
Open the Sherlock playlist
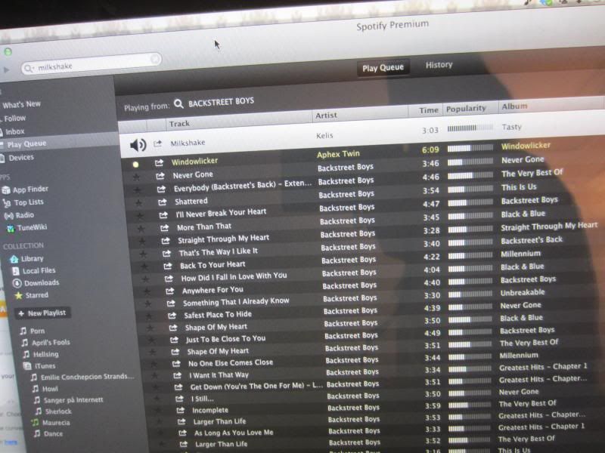coord(53,411)
